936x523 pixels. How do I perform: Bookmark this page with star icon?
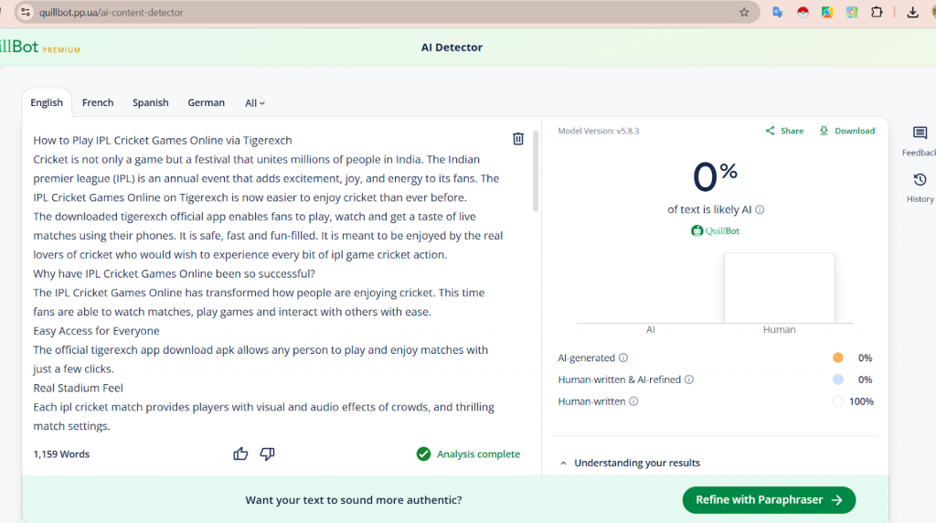tap(744, 13)
